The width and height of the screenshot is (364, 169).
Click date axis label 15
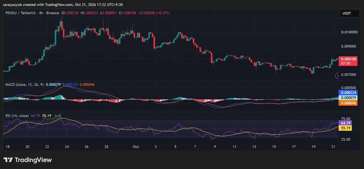click(x=274, y=147)
